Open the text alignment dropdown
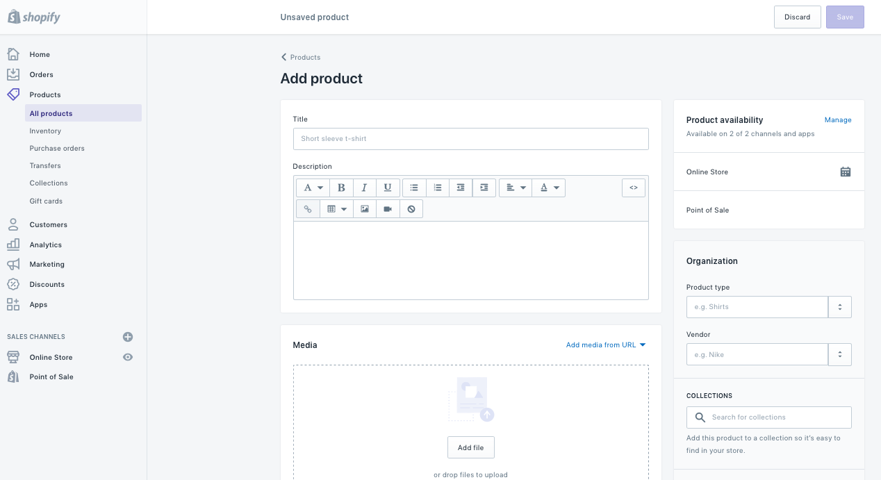The image size is (881, 480). [x=515, y=188]
